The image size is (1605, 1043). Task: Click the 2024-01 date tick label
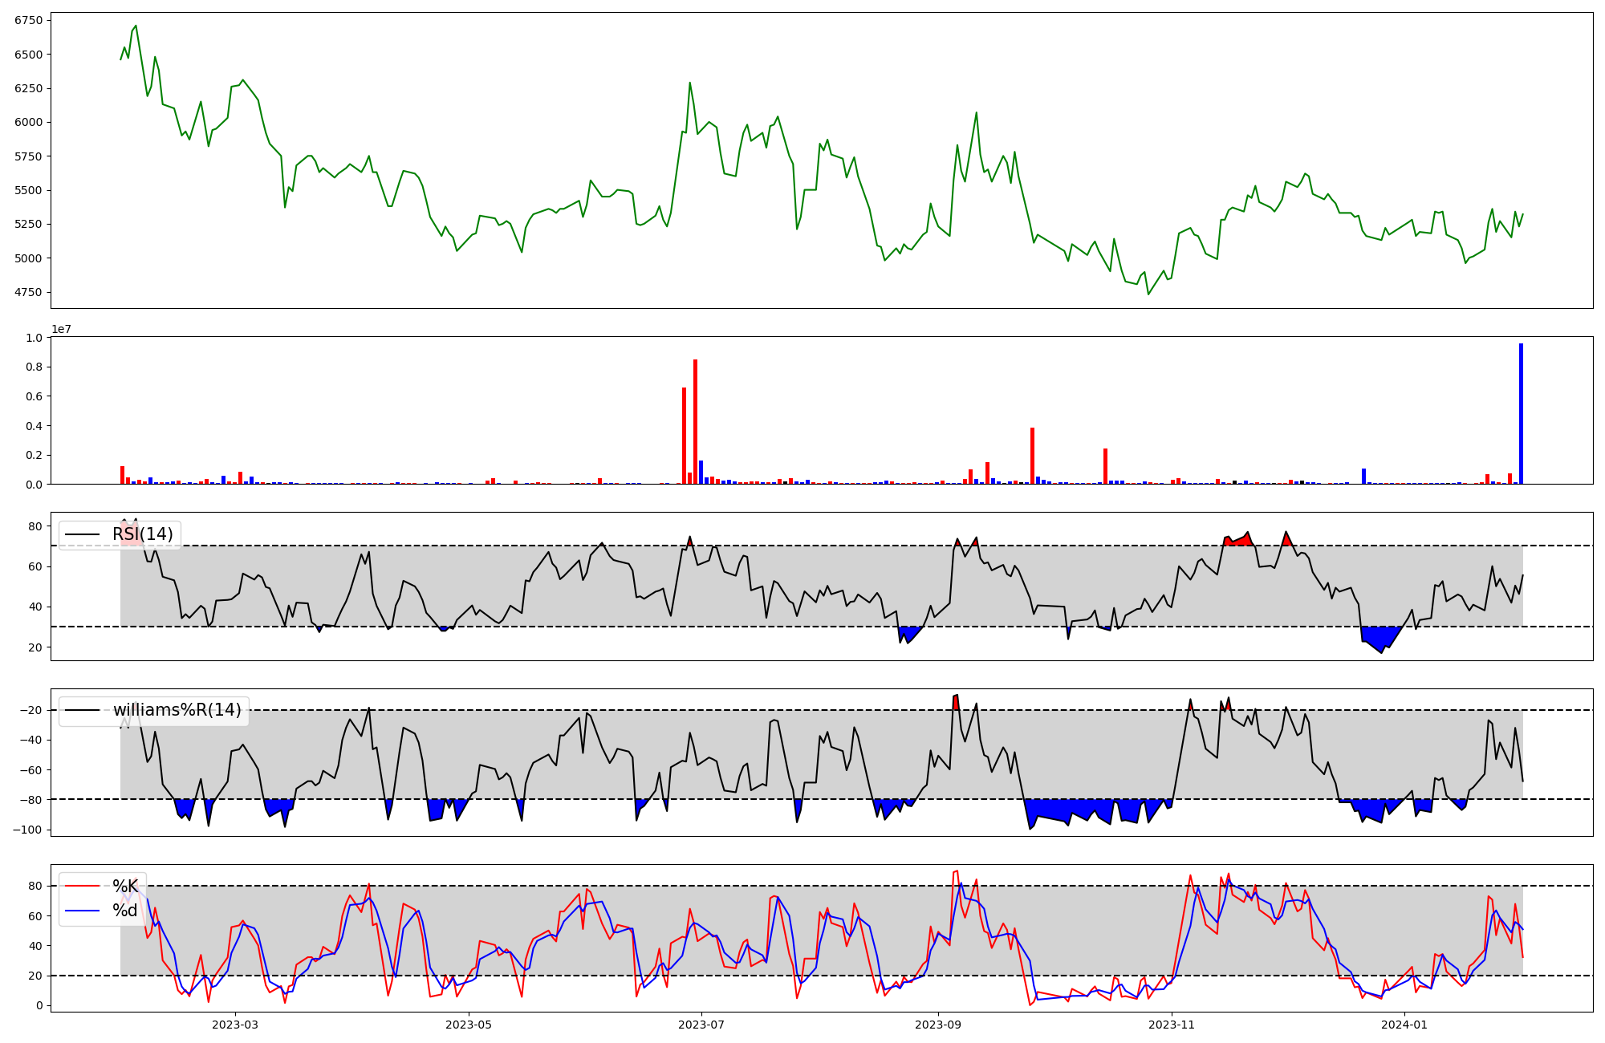pyautogui.click(x=1406, y=1025)
